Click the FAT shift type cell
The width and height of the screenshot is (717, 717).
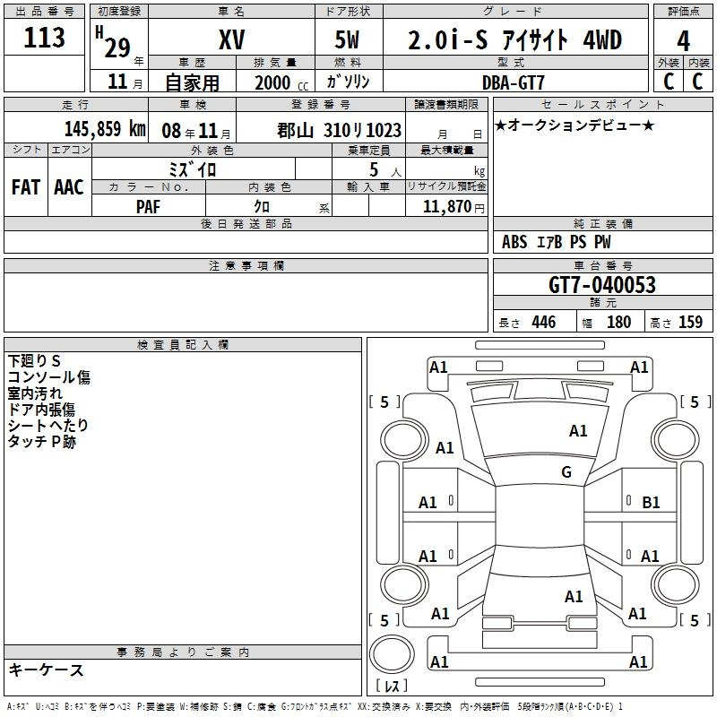pos(26,186)
